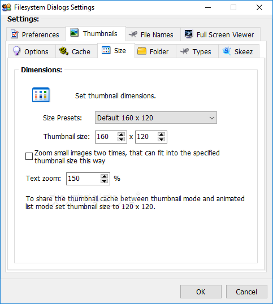
Task: Click the Preferences checklist icon
Action: pyautogui.click(x=15, y=34)
